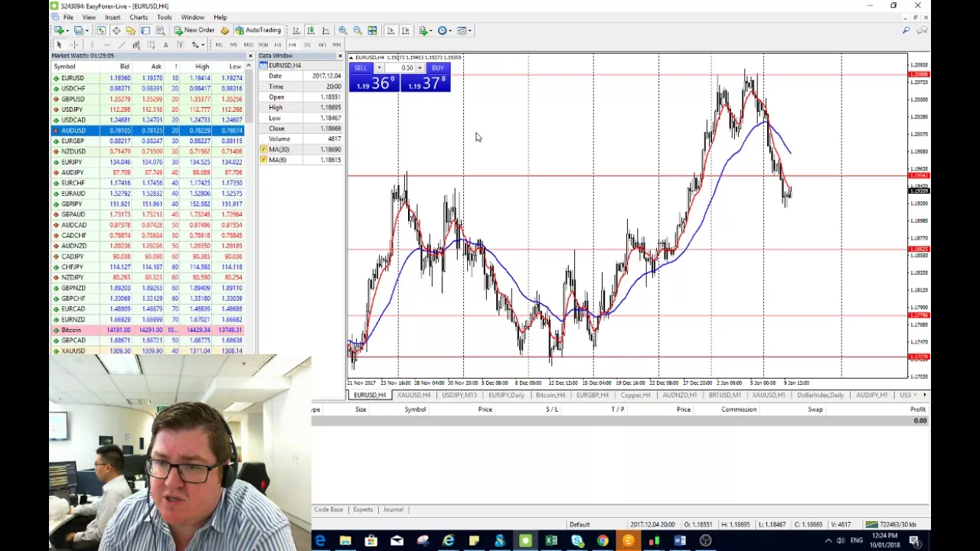The height and width of the screenshot is (551, 980).
Task: Open Excel from the taskbar
Action: point(551,541)
